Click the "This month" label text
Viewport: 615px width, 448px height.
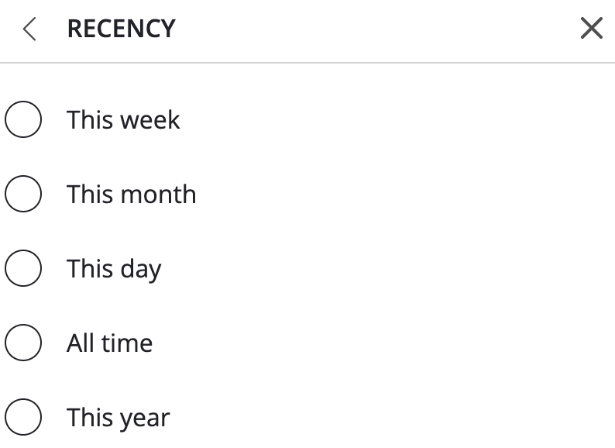(x=131, y=195)
